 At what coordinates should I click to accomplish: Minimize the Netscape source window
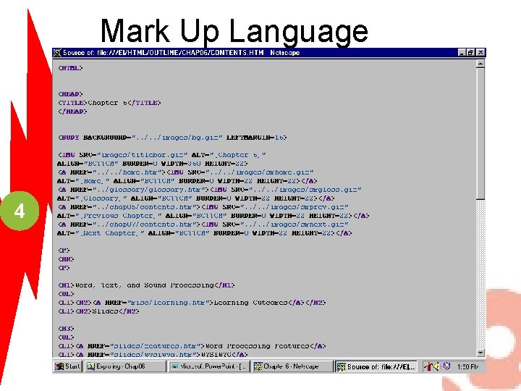click(x=462, y=53)
